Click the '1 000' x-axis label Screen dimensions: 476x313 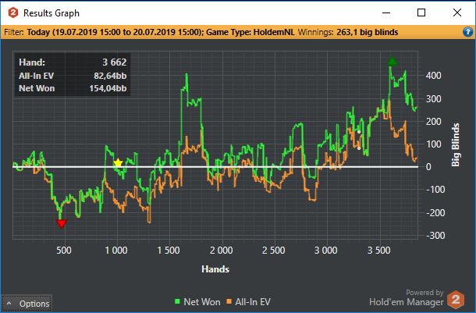click(x=116, y=251)
